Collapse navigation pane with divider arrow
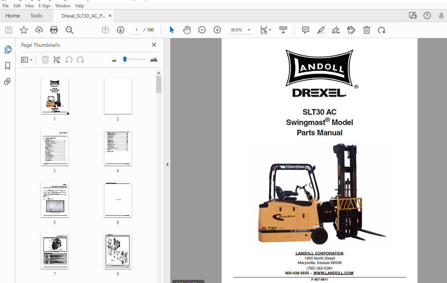 point(167,164)
